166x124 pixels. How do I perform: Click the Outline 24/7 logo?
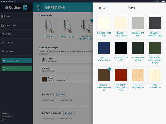click(17, 7)
